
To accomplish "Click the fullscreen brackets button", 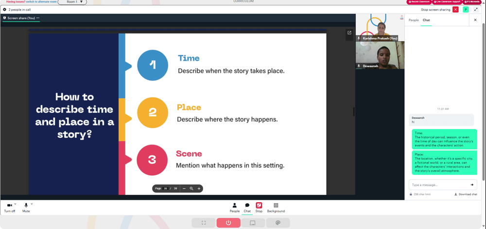I will (x=204, y=223).
